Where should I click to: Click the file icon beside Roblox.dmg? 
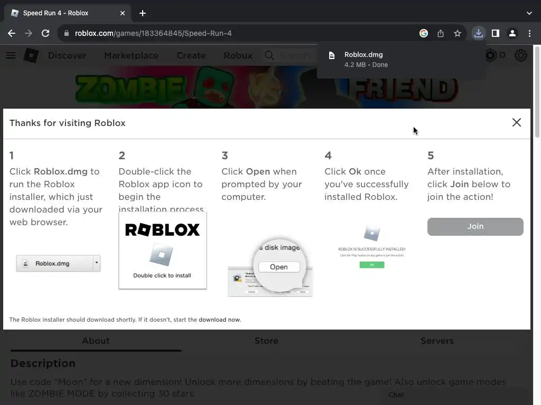(332, 55)
